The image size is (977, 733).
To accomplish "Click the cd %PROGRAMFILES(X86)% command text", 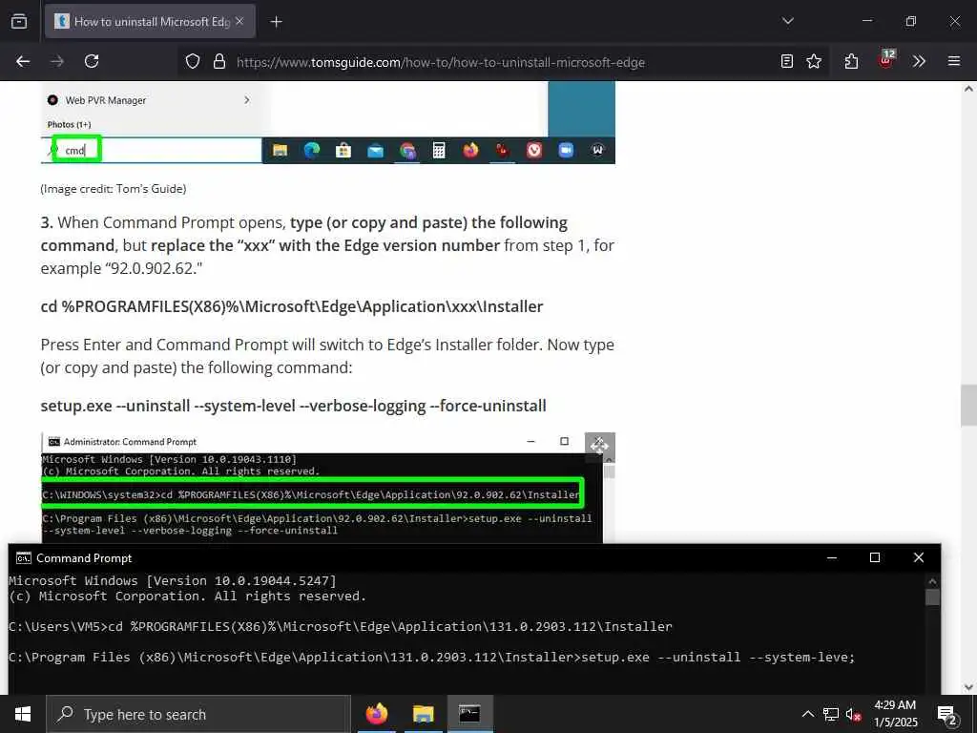I will 292,306.
